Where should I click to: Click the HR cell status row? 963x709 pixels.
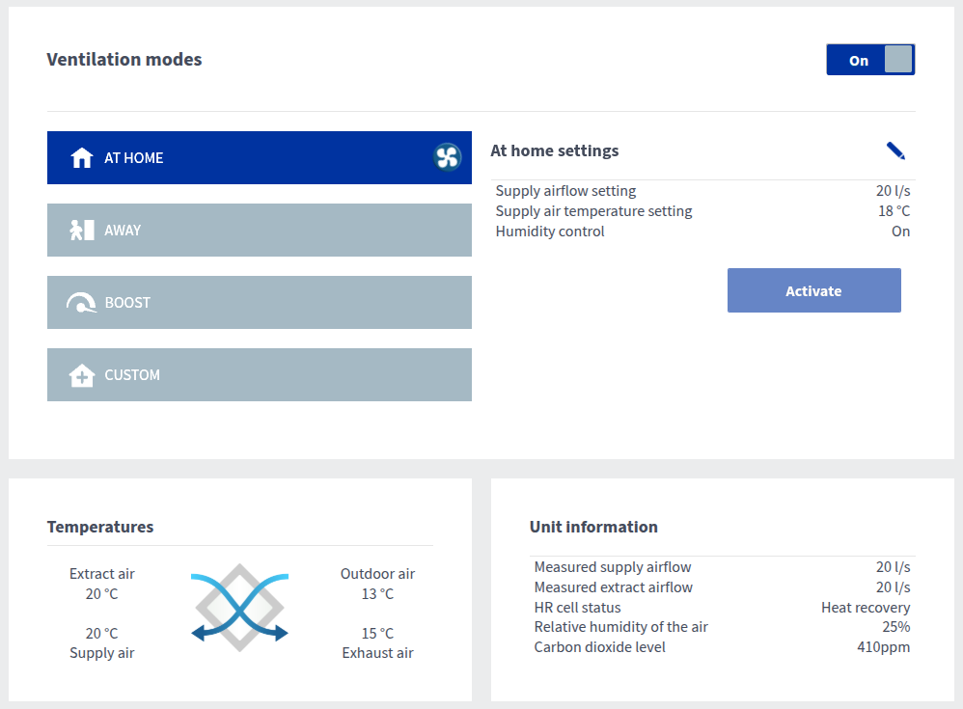(x=722, y=608)
